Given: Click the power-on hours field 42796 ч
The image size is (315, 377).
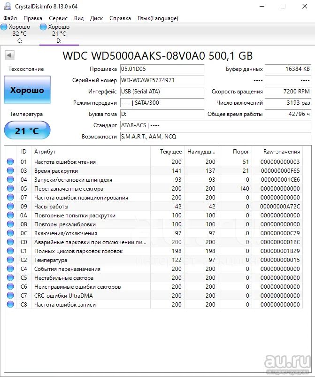Looking at the screenshot, I should click(x=288, y=114).
